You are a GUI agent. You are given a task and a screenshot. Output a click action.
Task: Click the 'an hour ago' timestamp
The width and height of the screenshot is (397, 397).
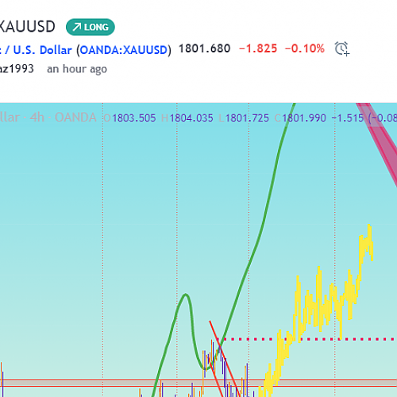77,69
